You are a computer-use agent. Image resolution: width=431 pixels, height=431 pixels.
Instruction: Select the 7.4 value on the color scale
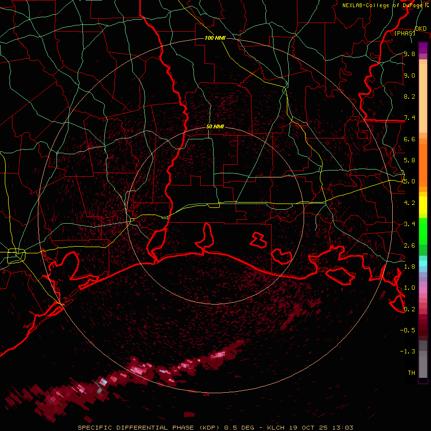tap(409, 118)
